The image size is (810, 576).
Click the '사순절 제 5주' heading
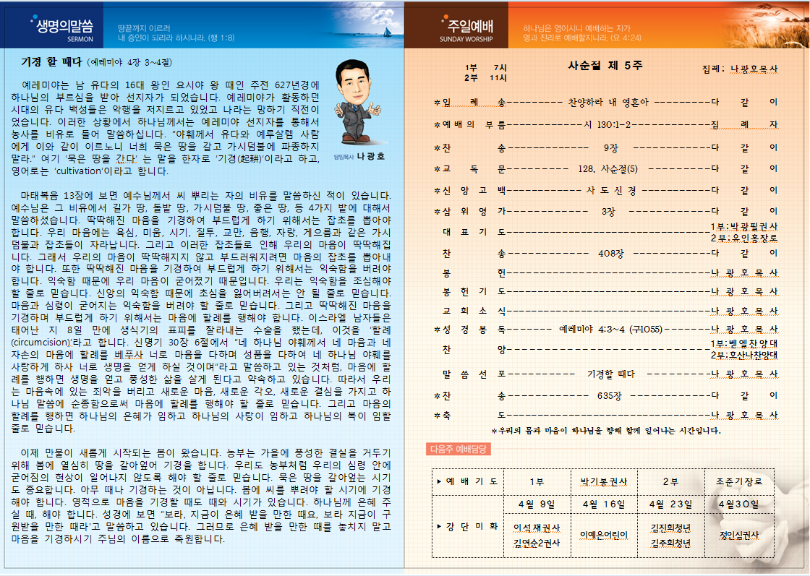point(605,66)
